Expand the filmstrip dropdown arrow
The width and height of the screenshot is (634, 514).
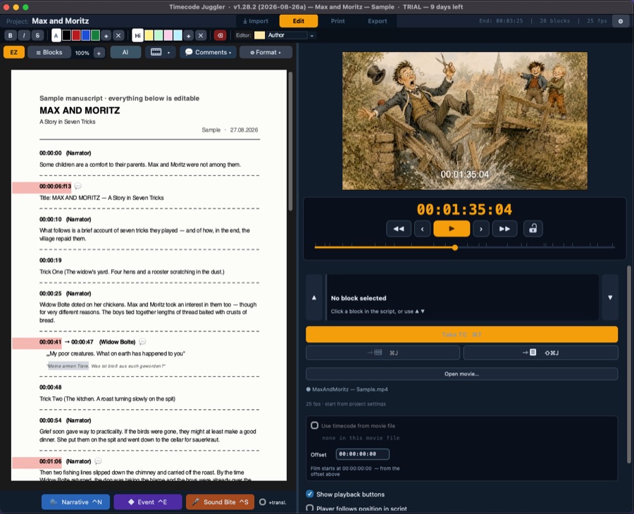pos(169,53)
